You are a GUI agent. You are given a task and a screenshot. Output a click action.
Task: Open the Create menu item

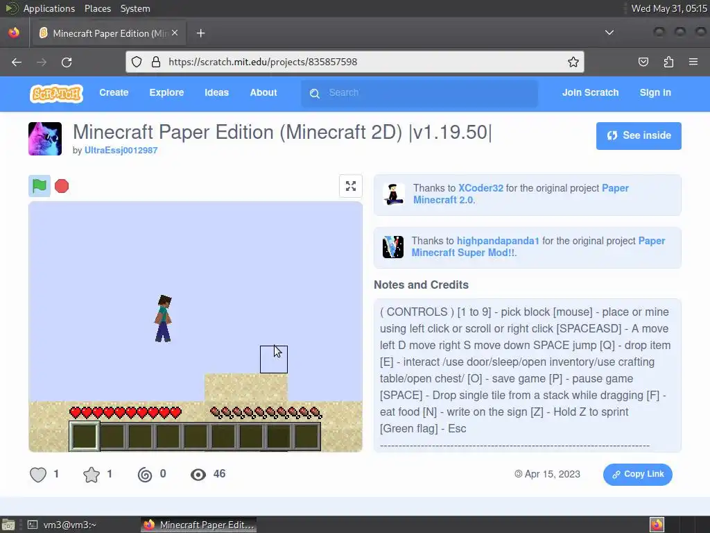(x=114, y=92)
